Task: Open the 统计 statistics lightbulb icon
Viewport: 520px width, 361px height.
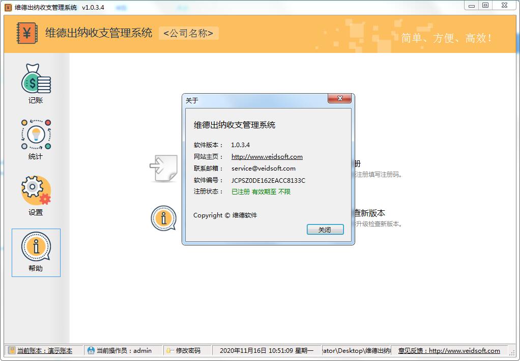Action: tap(36, 134)
